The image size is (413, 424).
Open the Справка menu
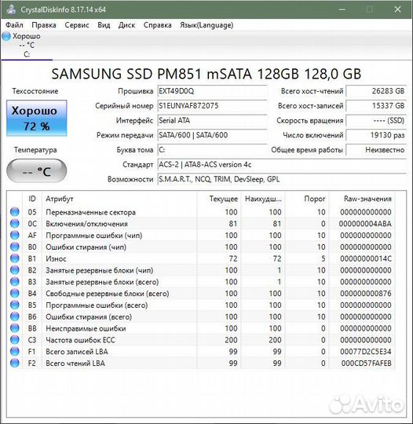157,25
